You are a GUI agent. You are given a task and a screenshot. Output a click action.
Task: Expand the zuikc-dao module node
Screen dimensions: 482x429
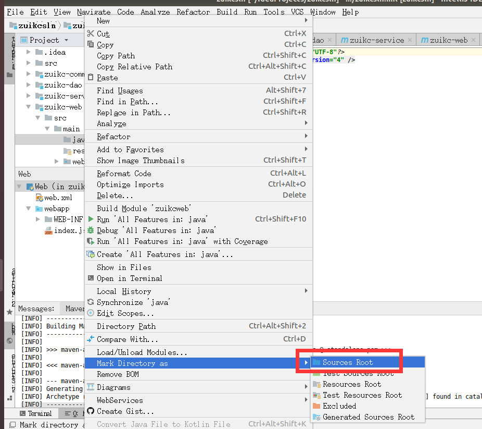[x=29, y=85]
